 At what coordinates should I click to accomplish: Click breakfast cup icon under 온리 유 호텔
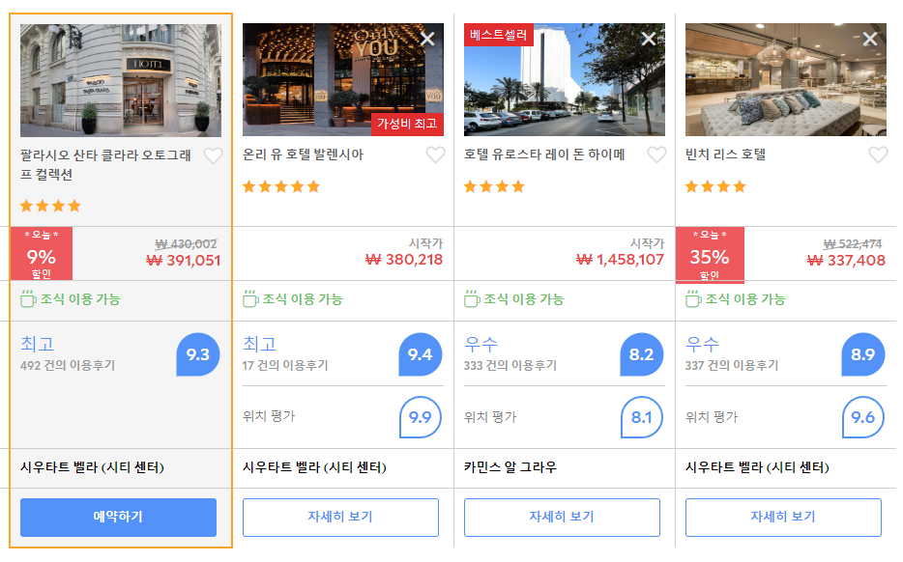[x=250, y=299]
